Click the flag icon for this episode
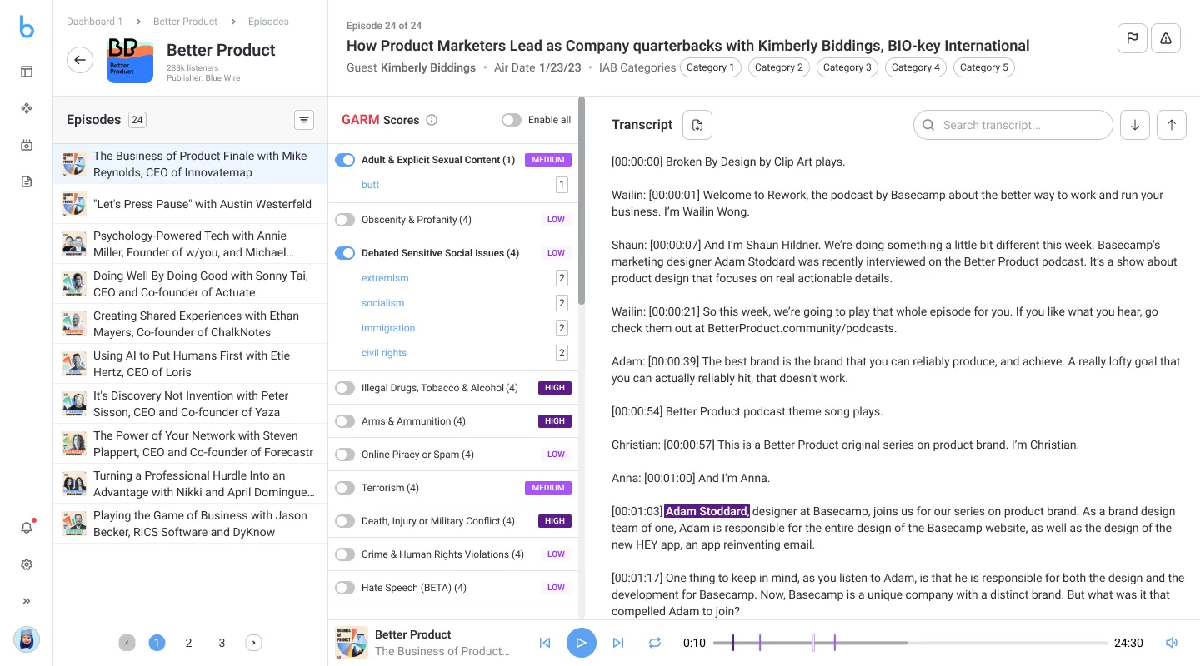The height and width of the screenshot is (666, 1200). [1132, 38]
